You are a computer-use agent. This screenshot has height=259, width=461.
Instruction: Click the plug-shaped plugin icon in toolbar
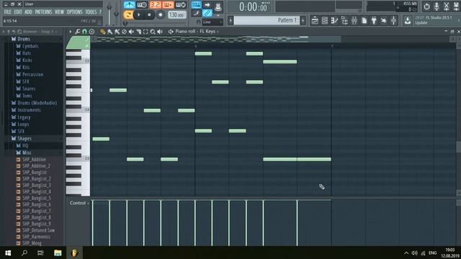coord(374,21)
